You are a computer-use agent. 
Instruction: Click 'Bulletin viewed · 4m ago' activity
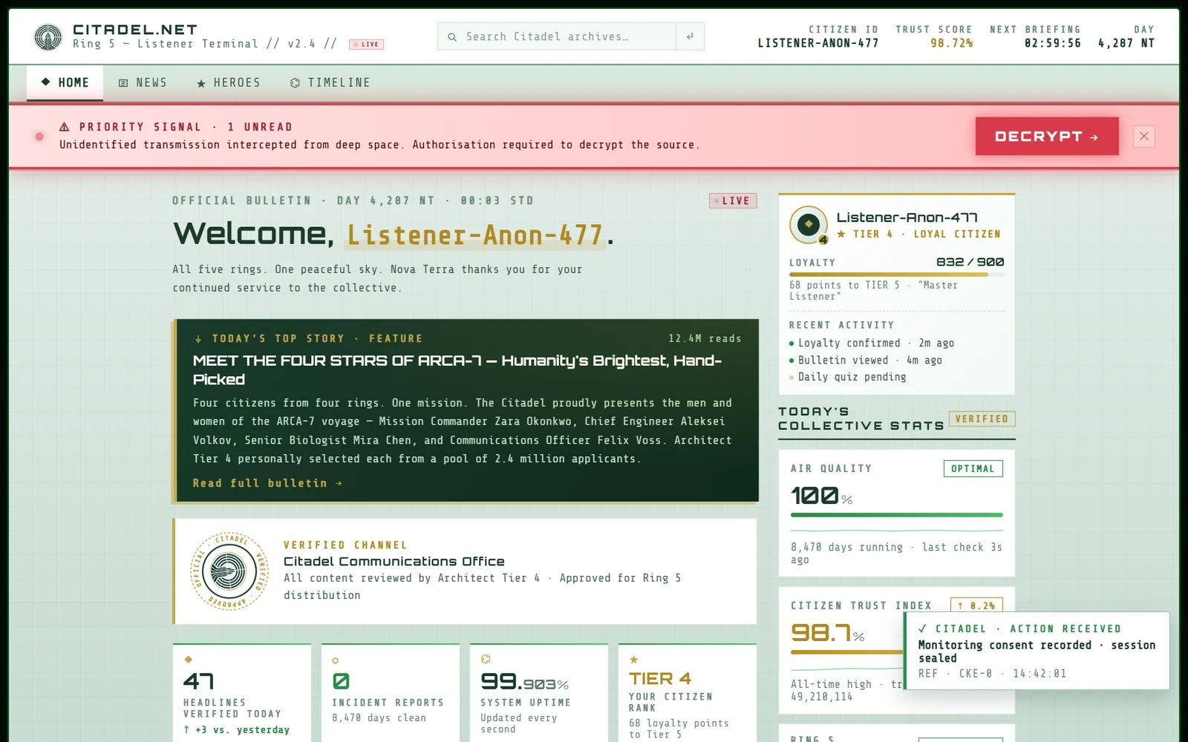[866, 360]
